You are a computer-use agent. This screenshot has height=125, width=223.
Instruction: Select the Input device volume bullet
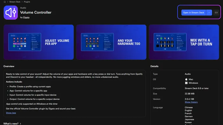click(33, 95)
